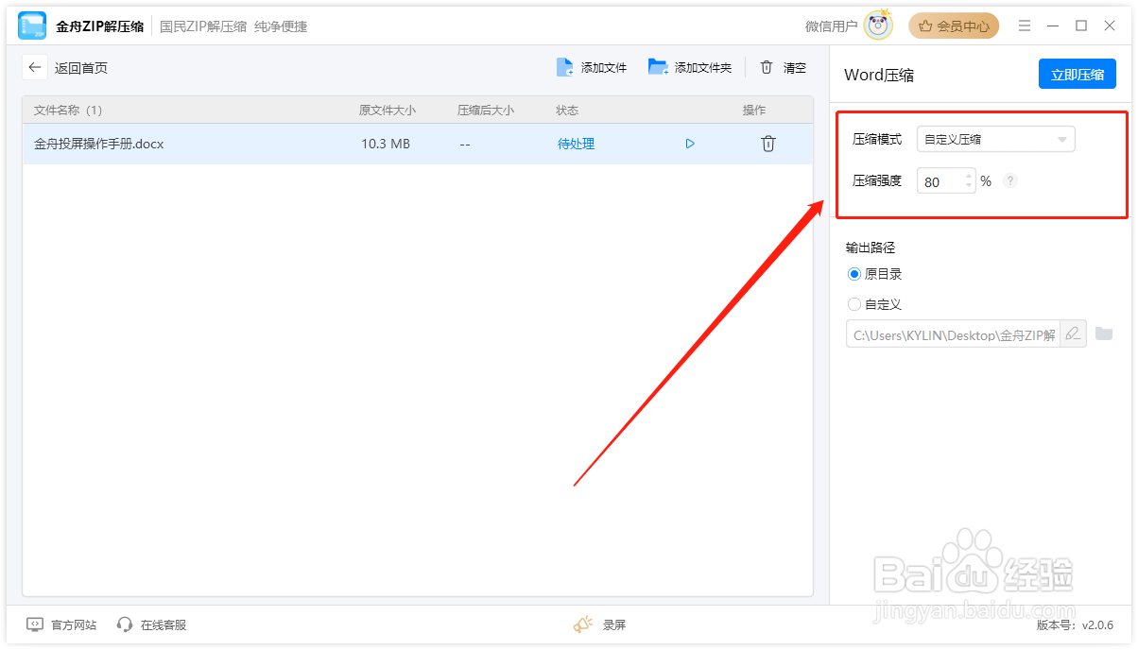Click the 清空 trash icon to clear list
Screen dimensions: 1138x650
767,67
